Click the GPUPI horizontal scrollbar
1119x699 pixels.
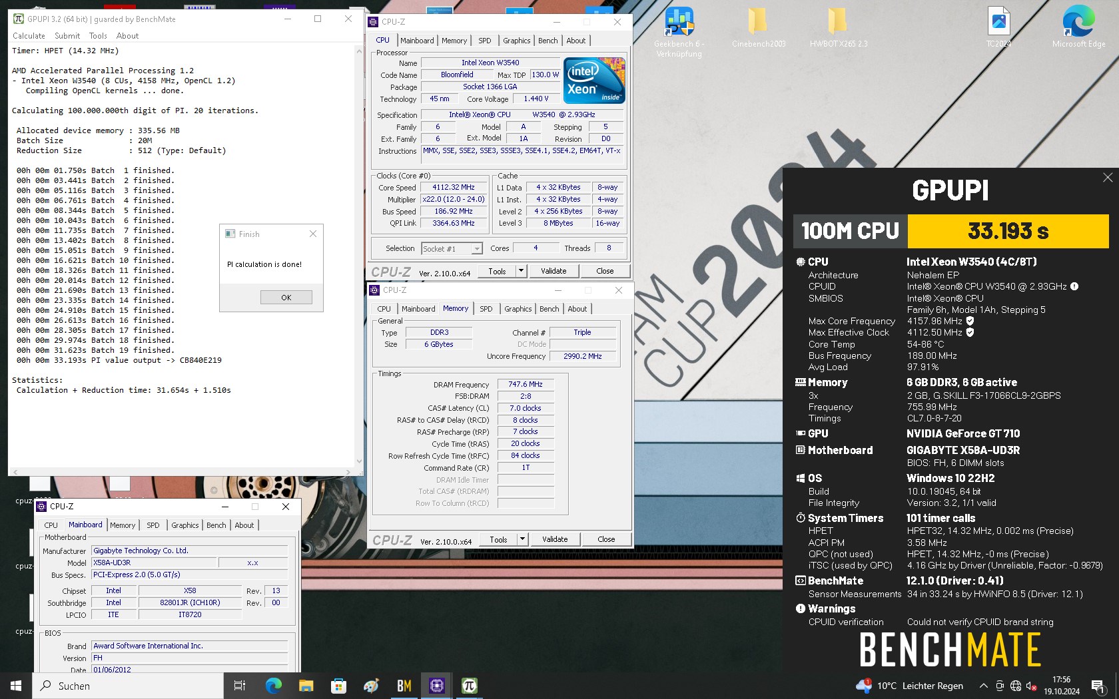click(x=182, y=471)
